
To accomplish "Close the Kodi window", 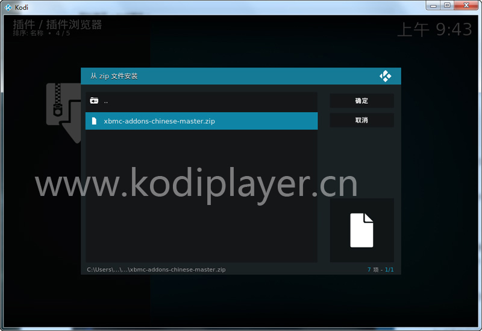I will coord(466,5).
